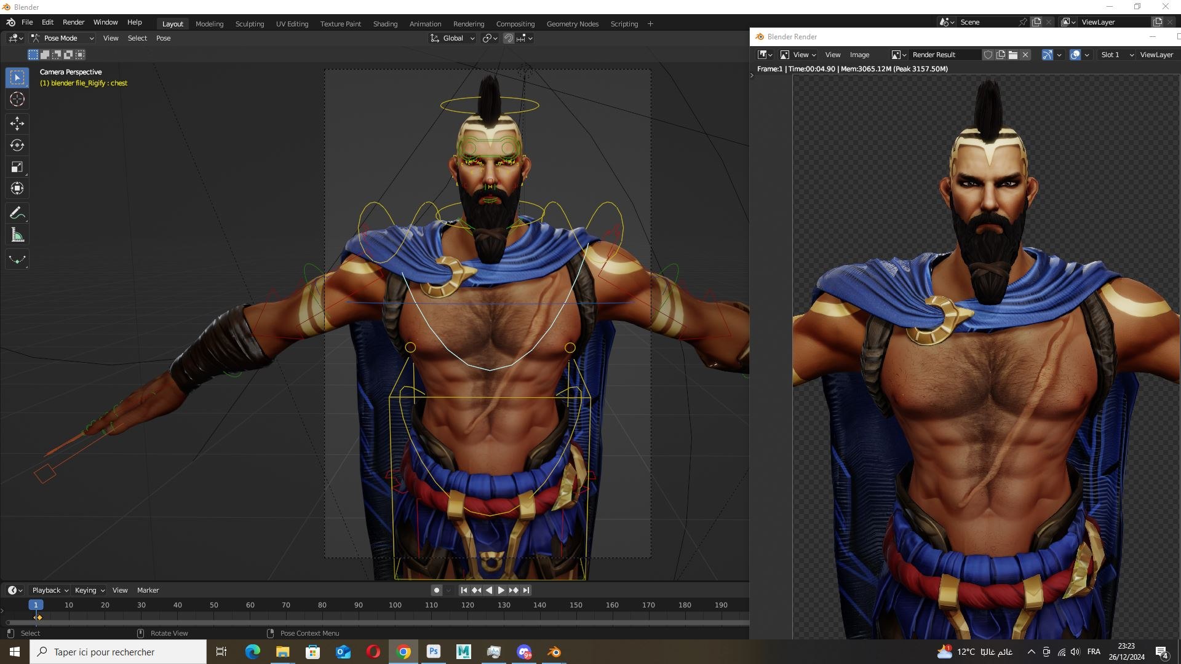
Task: Open the image editor View mode dropdown
Action: (x=798, y=55)
